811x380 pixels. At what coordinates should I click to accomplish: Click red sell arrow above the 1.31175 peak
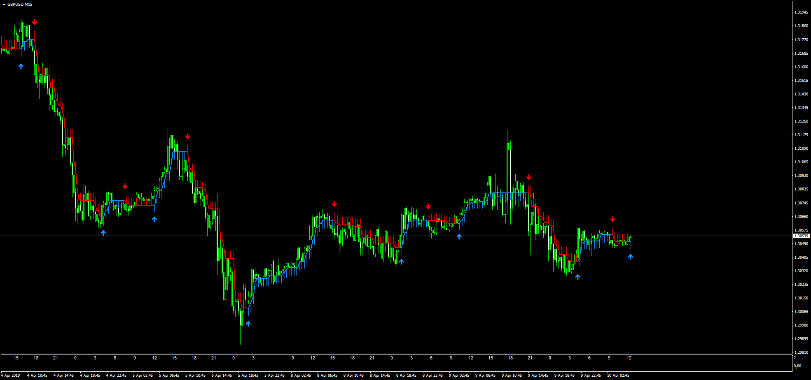(x=188, y=137)
